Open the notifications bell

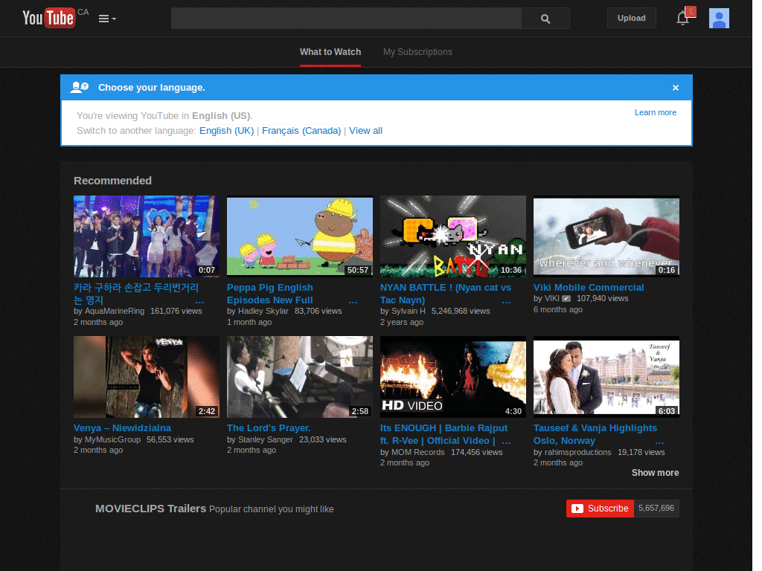tap(683, 18)
